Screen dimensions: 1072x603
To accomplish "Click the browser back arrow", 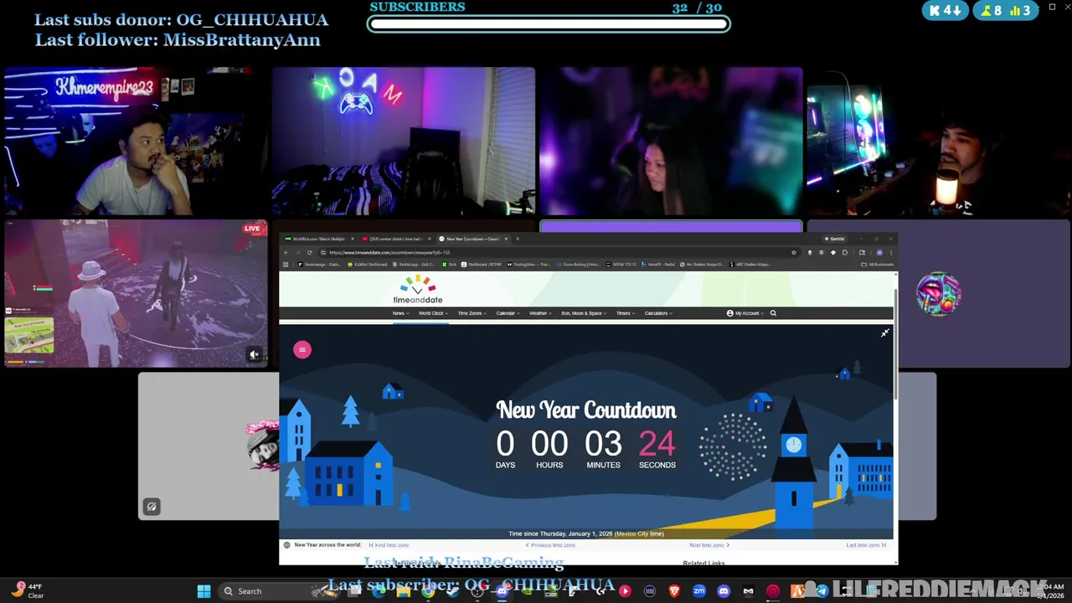I will point(286,253).
